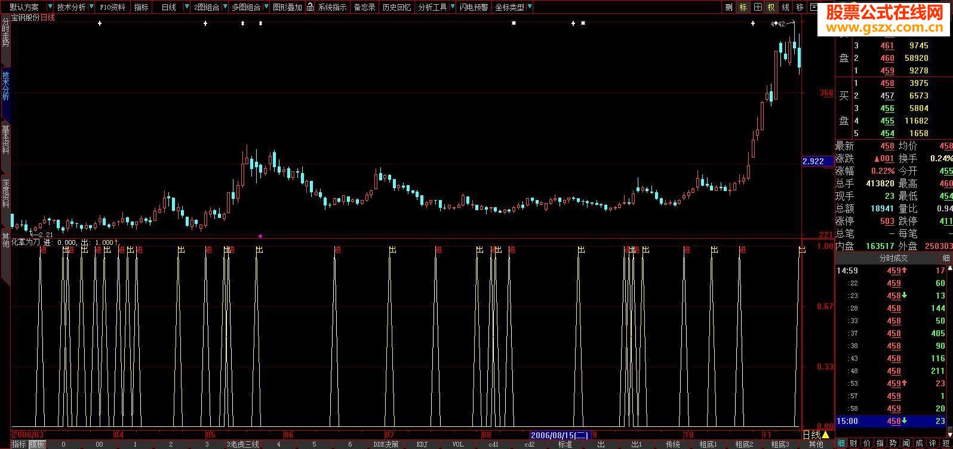Click the lock icon beside 图形叠加
This screenshot has width=953, height=449.
point(310,7)
